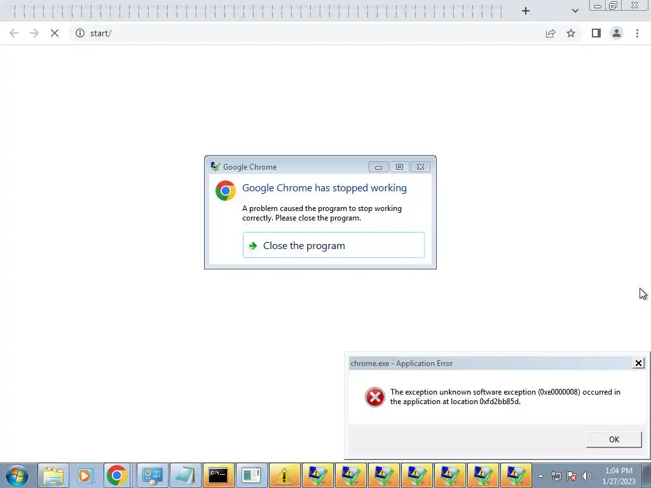Minimize the Chrome browser window
Viewport: 651px width, 488px height.
point(597,6)
